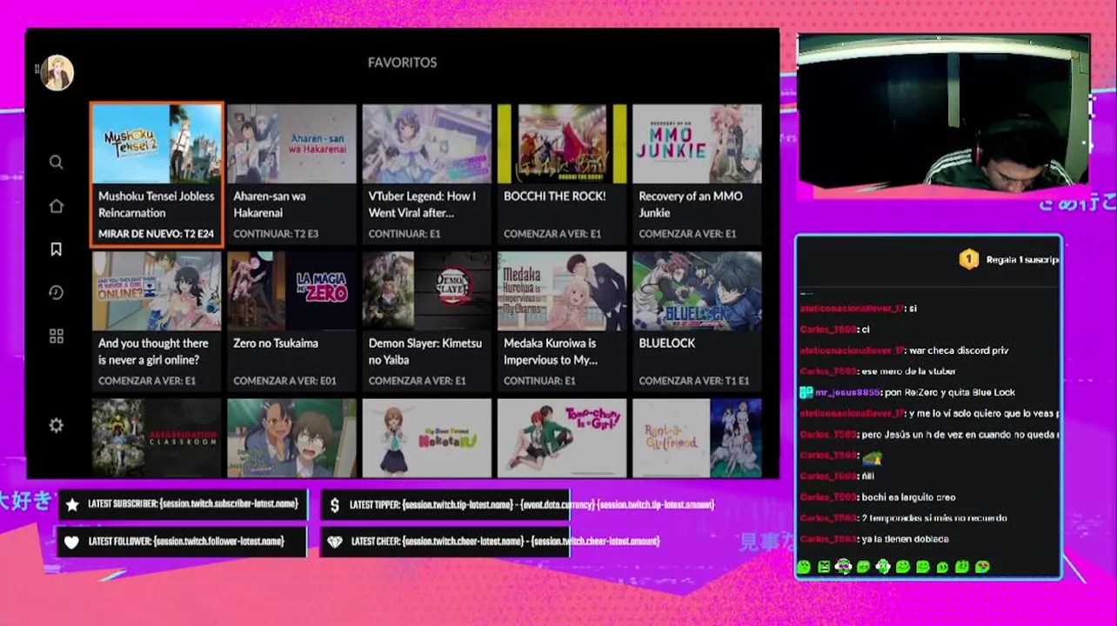
Task: Click MIRAR DE NUEVO: T2 E24 label
Action: point(156,234)
